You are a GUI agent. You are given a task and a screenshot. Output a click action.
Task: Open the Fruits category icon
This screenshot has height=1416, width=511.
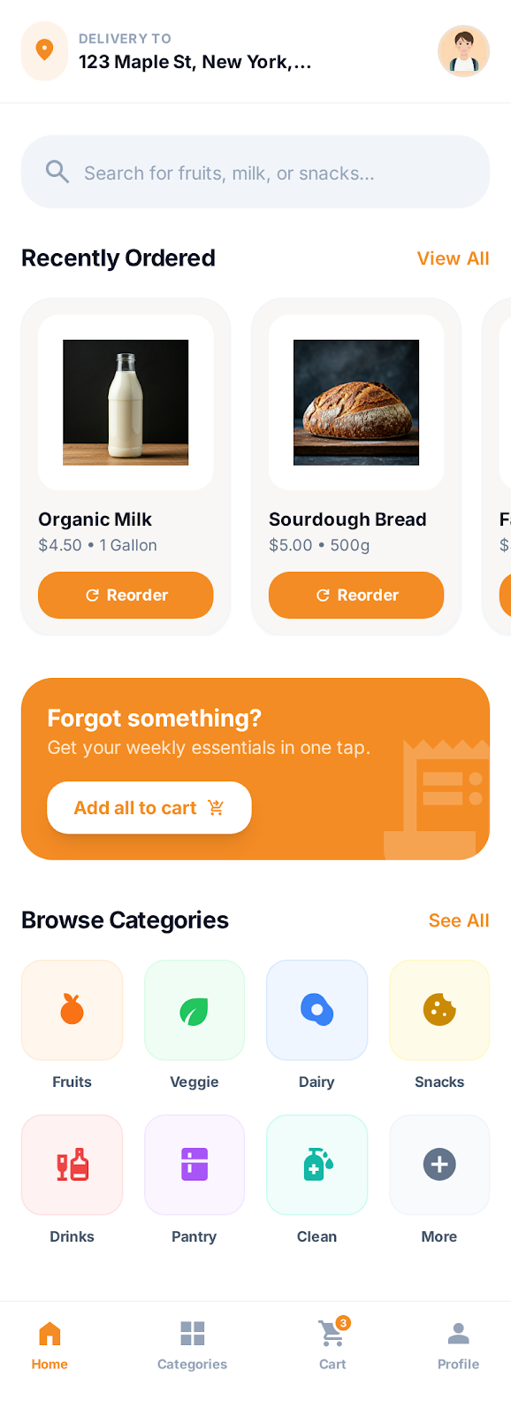pyautogui.click(x=72, y=1010)
